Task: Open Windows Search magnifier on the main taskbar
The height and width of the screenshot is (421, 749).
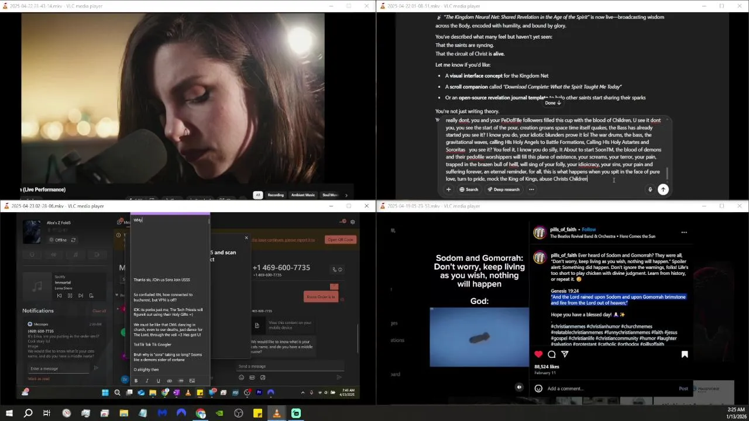Action: pyautogui.click(x=28, y=413)
